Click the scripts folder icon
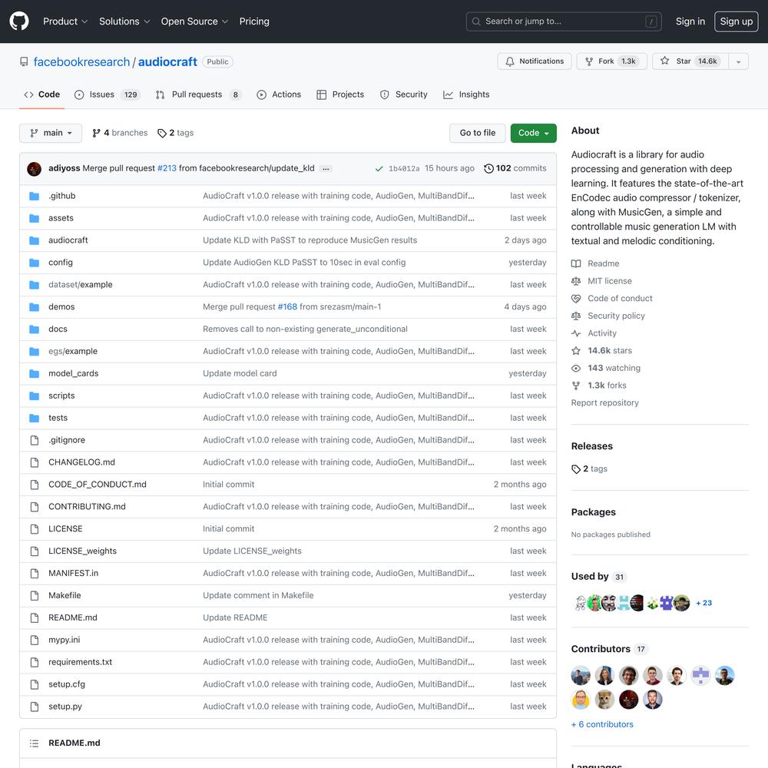This screenshot has height=768, width=768. [x=35, y=396]
